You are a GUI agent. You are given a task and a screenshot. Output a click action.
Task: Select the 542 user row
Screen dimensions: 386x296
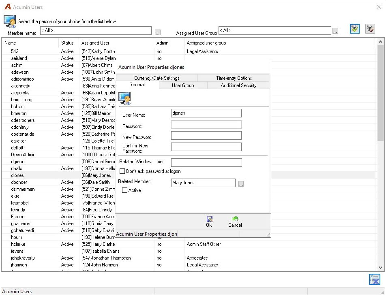[189, 51]
